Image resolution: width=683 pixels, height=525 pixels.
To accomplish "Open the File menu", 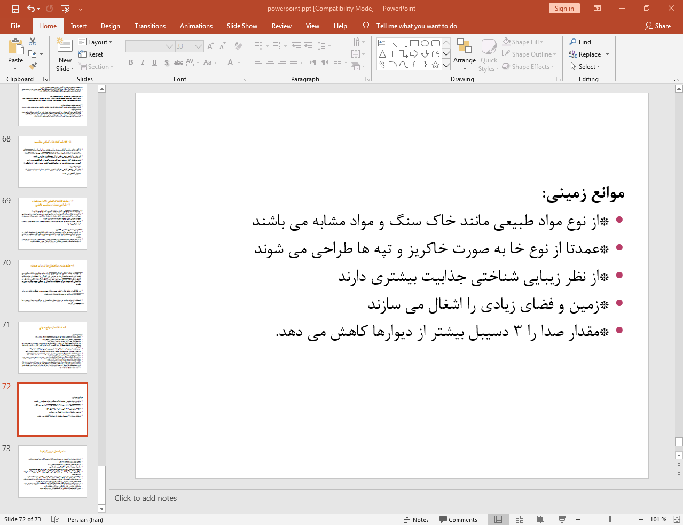I will (x=15, y=26).
